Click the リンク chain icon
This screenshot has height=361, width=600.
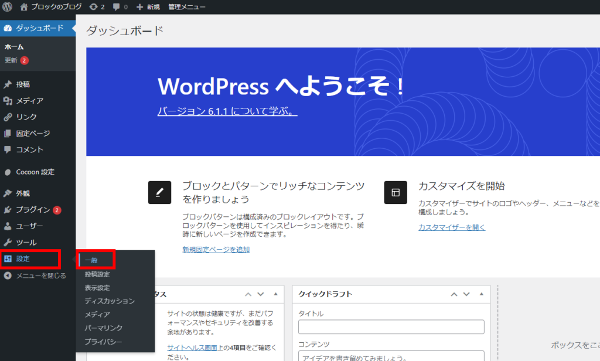point(8,117)
